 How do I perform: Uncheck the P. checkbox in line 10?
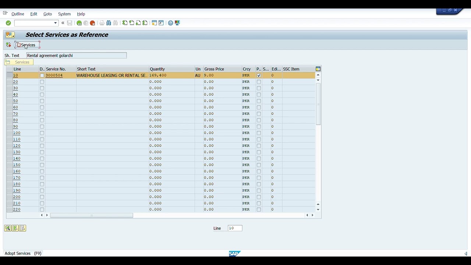click(x=259, y=75)
